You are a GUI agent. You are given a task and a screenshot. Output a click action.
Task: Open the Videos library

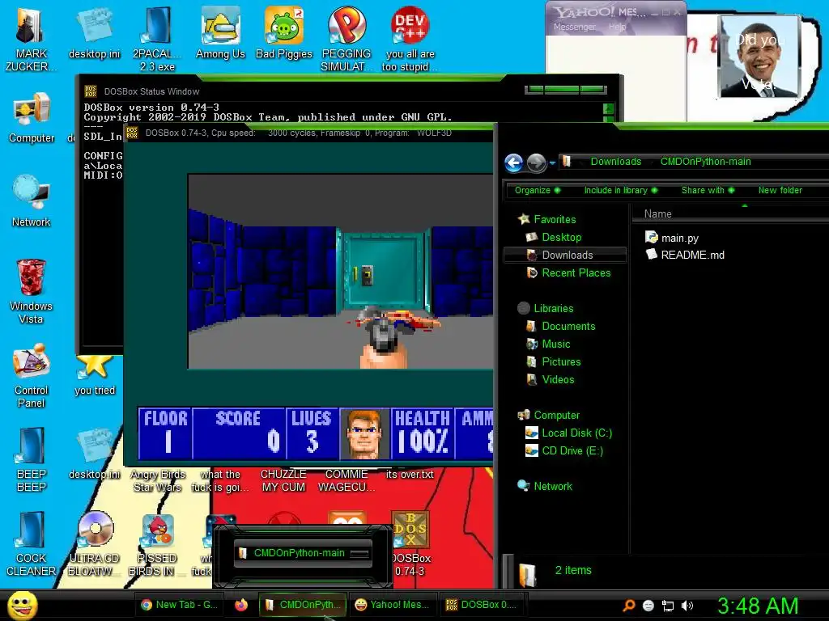(x=550, y=380)
